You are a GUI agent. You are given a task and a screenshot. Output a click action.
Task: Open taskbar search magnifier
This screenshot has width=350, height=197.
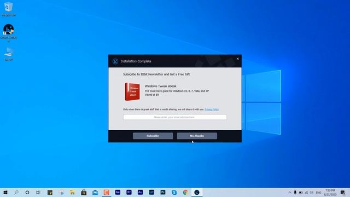tap(16, 192)
